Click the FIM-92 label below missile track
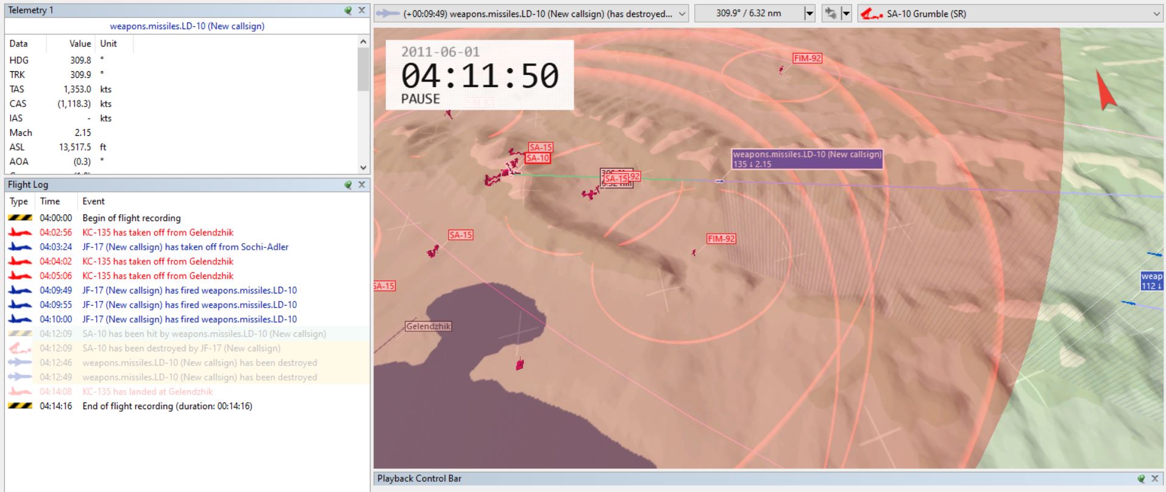This screenshot has height=492, width=1166. click(x=721, y=239)
